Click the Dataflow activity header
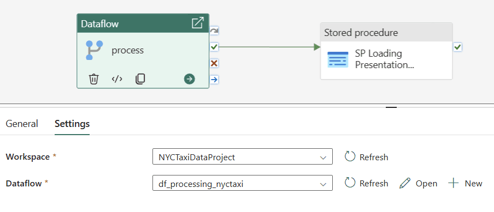 tap(143, 23)
